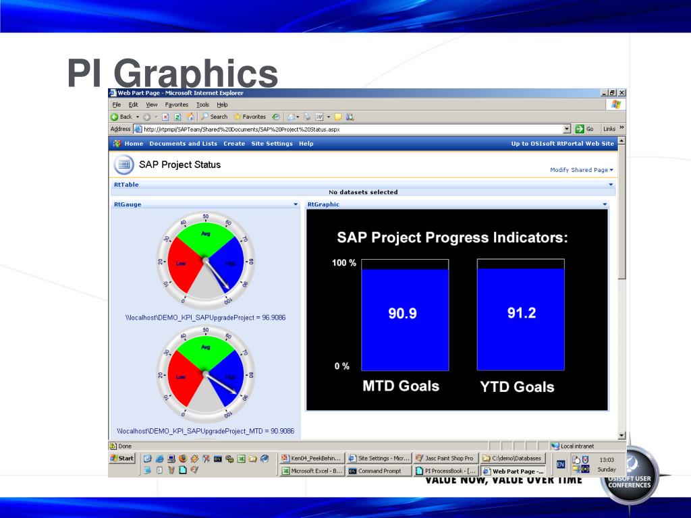Open the View menu

(x=152, y=105)
